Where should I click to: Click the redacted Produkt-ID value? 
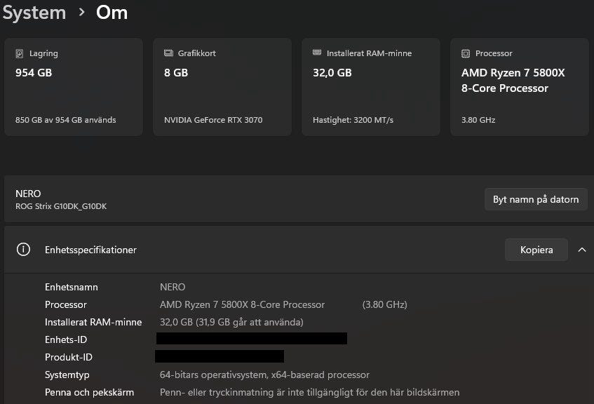(220, 356)
